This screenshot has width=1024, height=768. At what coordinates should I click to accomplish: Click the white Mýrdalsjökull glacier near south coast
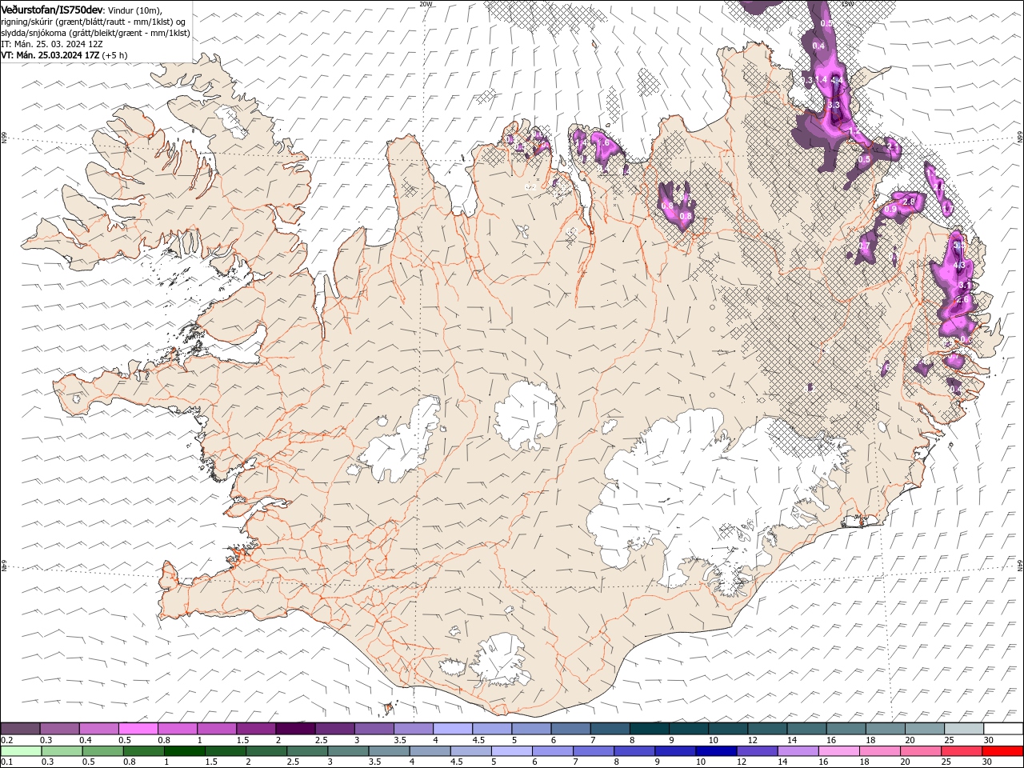(500, 661)
